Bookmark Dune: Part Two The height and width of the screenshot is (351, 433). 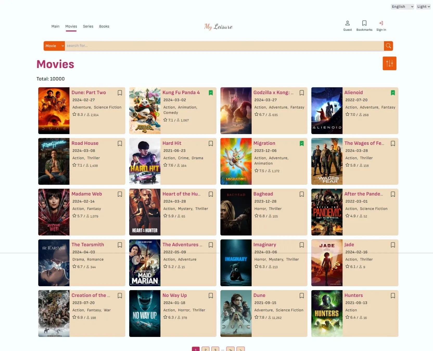[120, 93]
